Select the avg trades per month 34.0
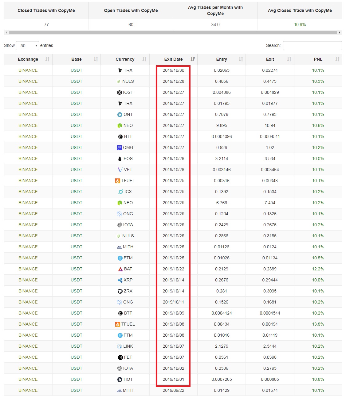 tap(215, 25)
